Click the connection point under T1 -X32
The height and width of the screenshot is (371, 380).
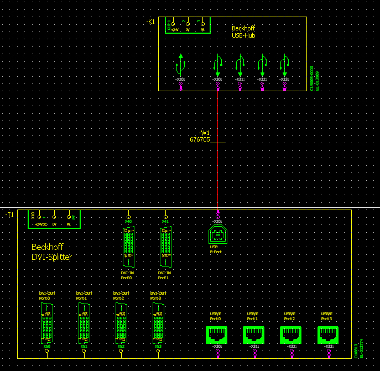point(292,353)
